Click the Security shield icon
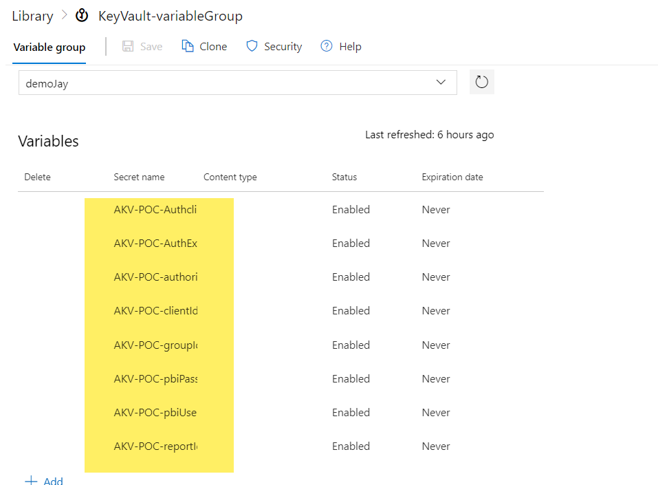658x485 pixels. tap(252, 46)
